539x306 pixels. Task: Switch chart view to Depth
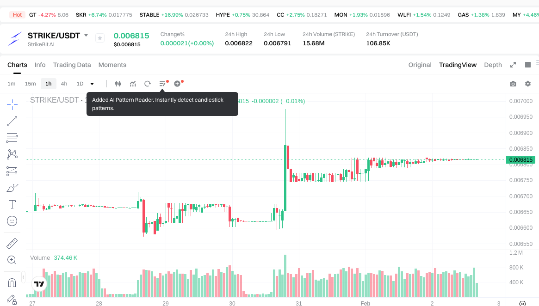[x=493, y=65]
